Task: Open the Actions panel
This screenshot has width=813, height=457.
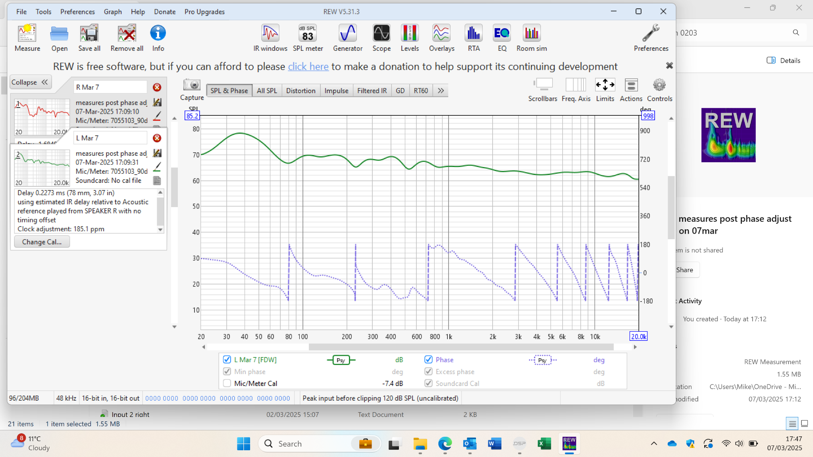Action: click(631, 90)
